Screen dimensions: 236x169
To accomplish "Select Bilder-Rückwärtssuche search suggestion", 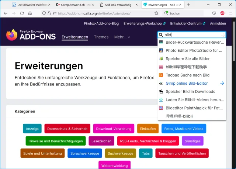I will click(x=192, y=42).
